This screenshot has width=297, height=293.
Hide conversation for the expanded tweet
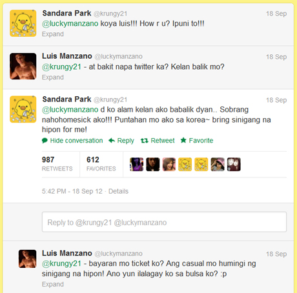[x=76, y=141]
